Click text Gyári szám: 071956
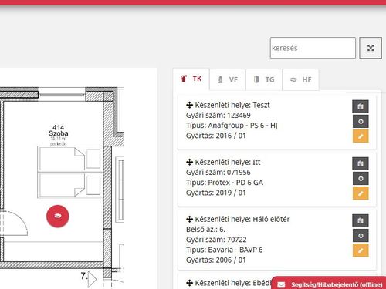386x289 pixels. [x=218, y=172]
